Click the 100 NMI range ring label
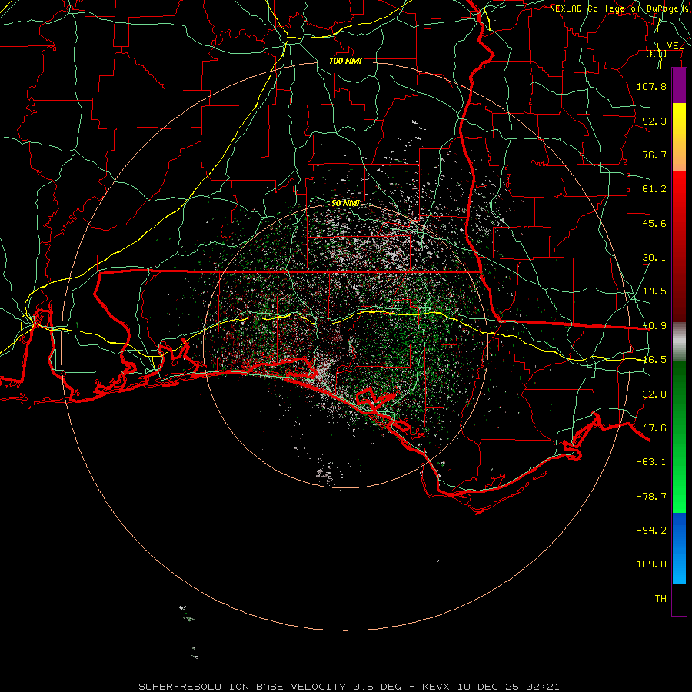The height and width of the screenshot is (692, 692). (345, 61)
